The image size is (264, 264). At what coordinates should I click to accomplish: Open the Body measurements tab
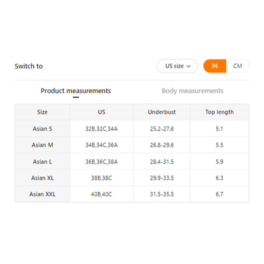(x=192, y=91)
